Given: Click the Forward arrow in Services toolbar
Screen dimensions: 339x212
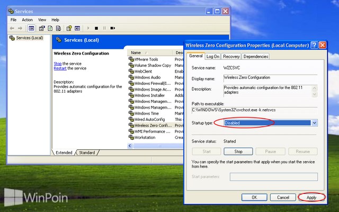Looking at the screenshot, I should click(20, 28).
